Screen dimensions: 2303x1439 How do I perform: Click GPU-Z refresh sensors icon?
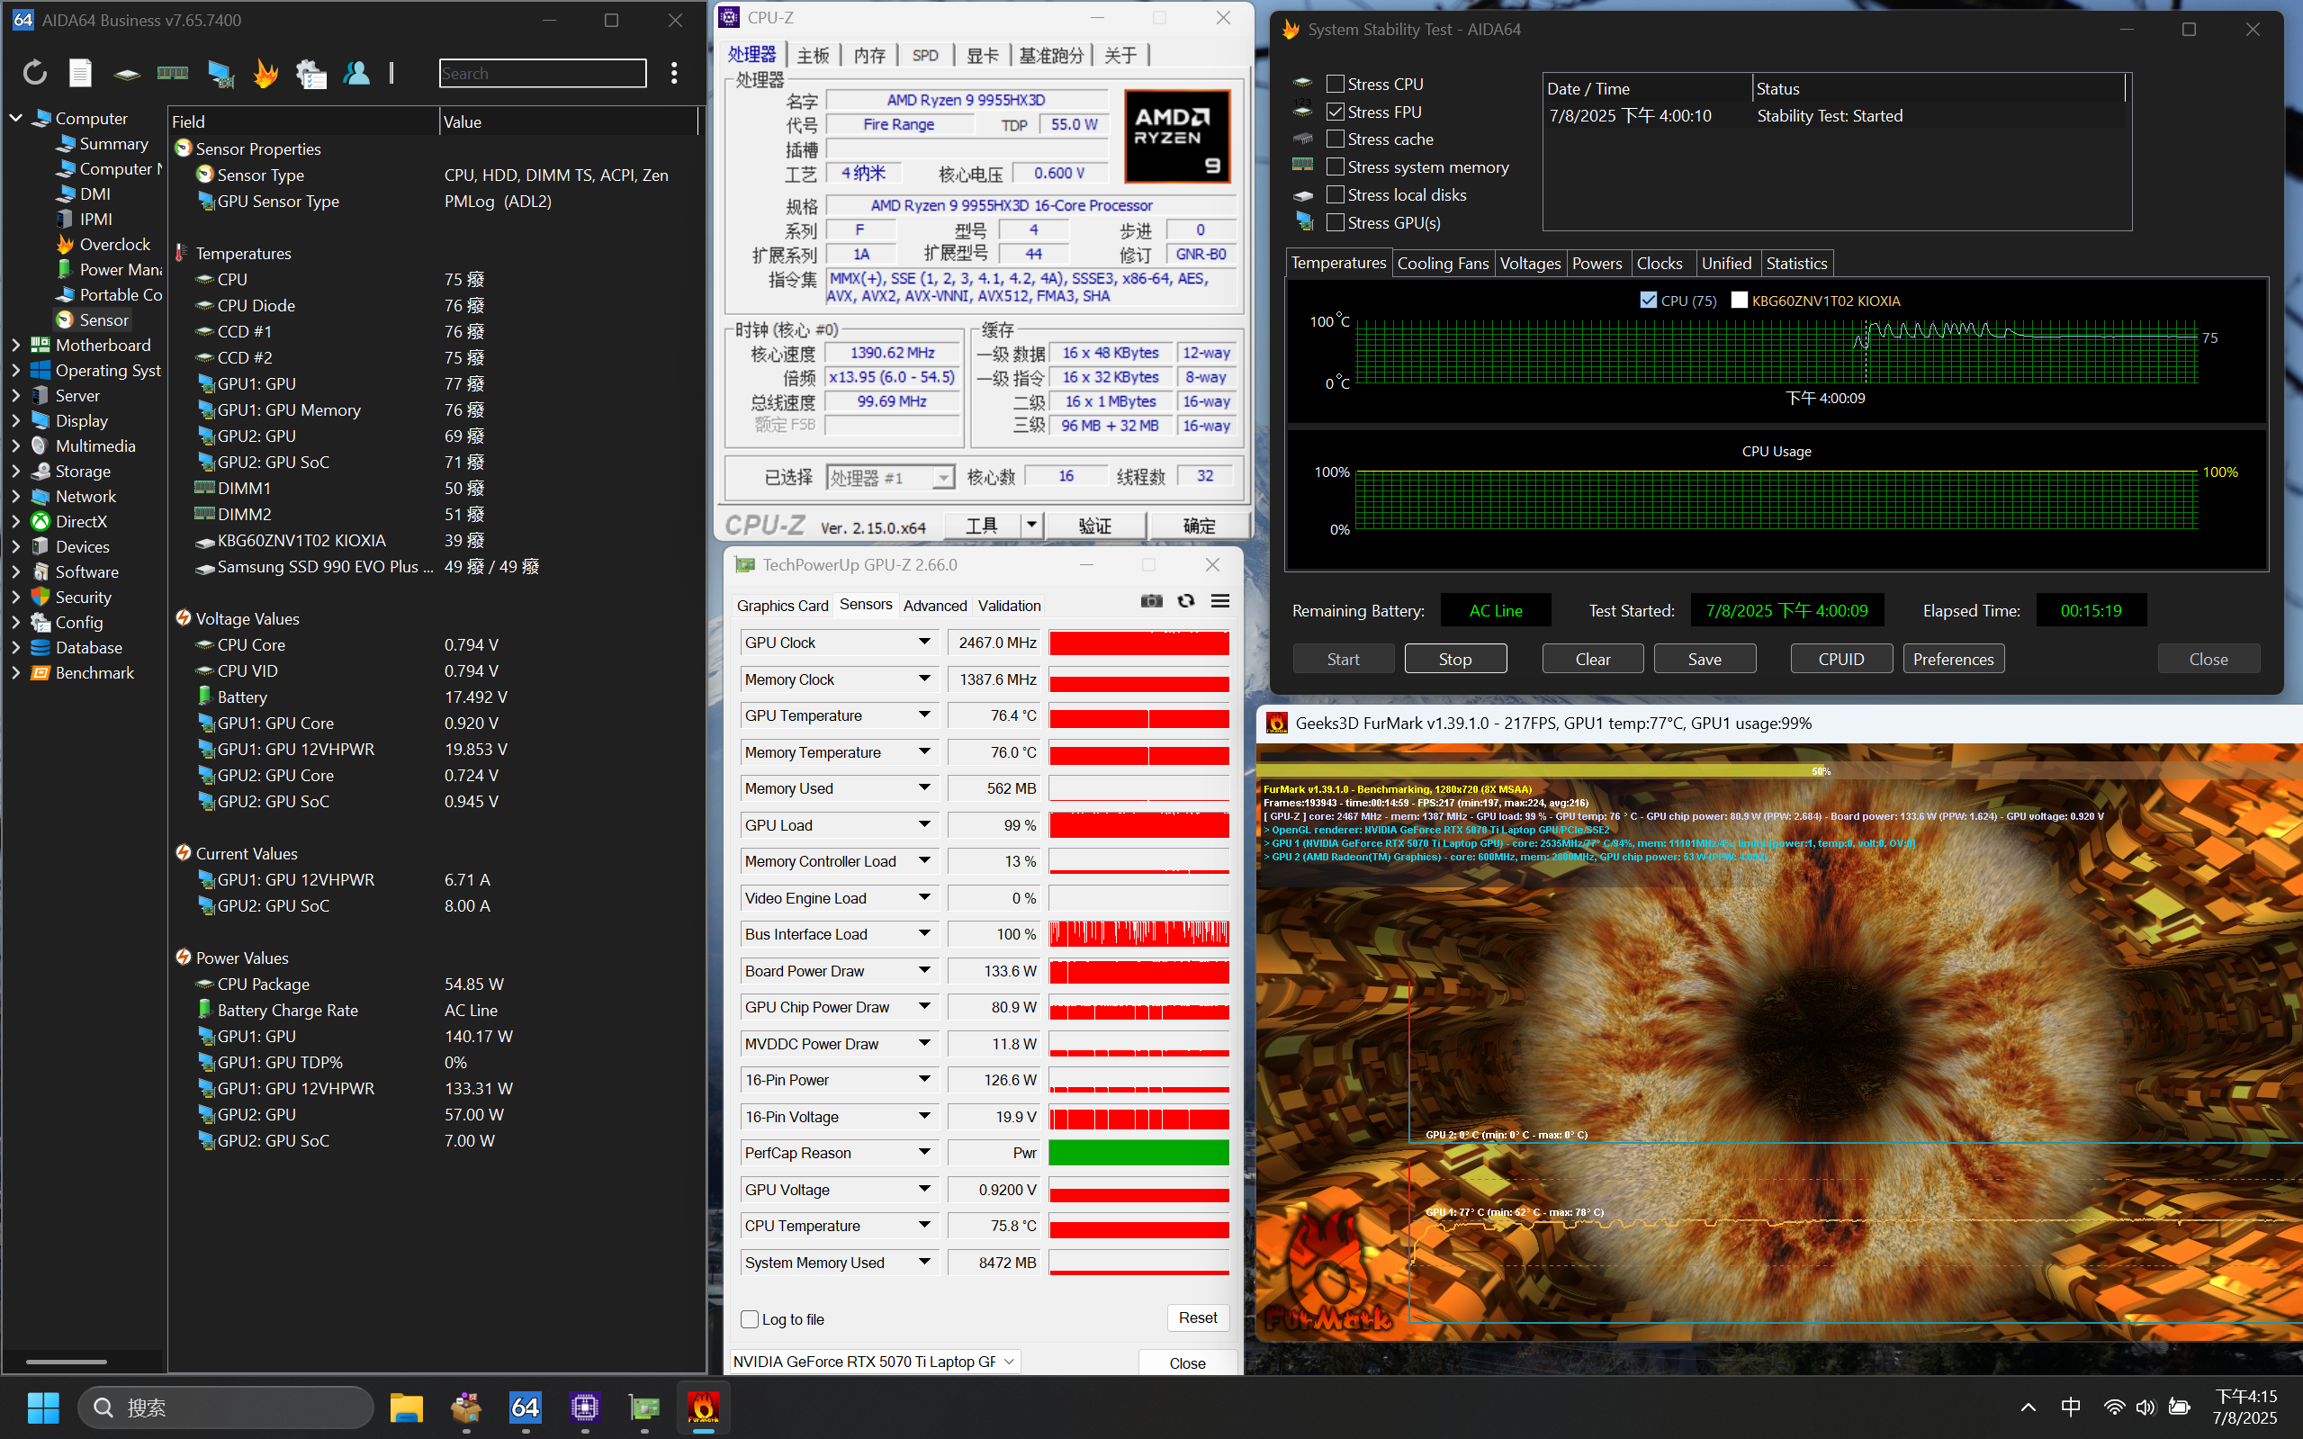coord(1186,600)
